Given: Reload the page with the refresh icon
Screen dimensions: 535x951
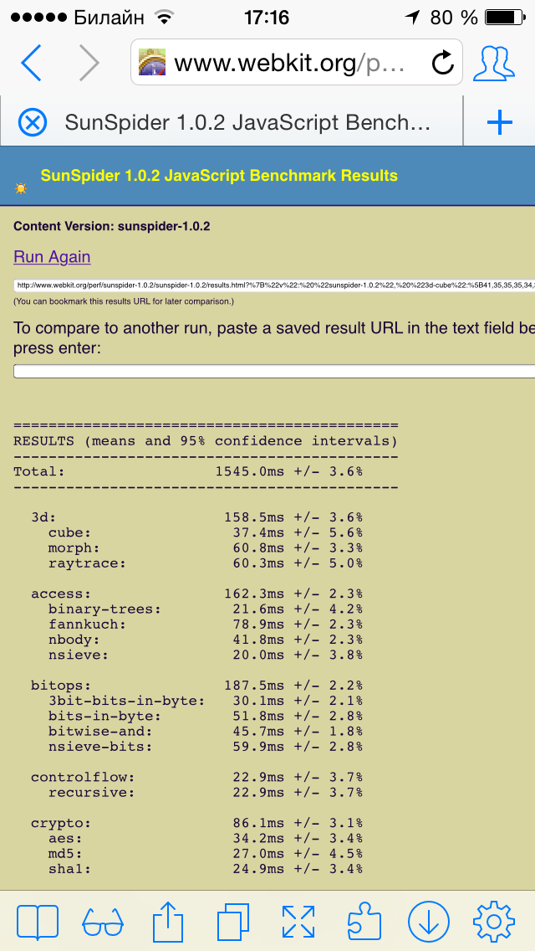Looking at the screenshot, I should coord(443,63).
